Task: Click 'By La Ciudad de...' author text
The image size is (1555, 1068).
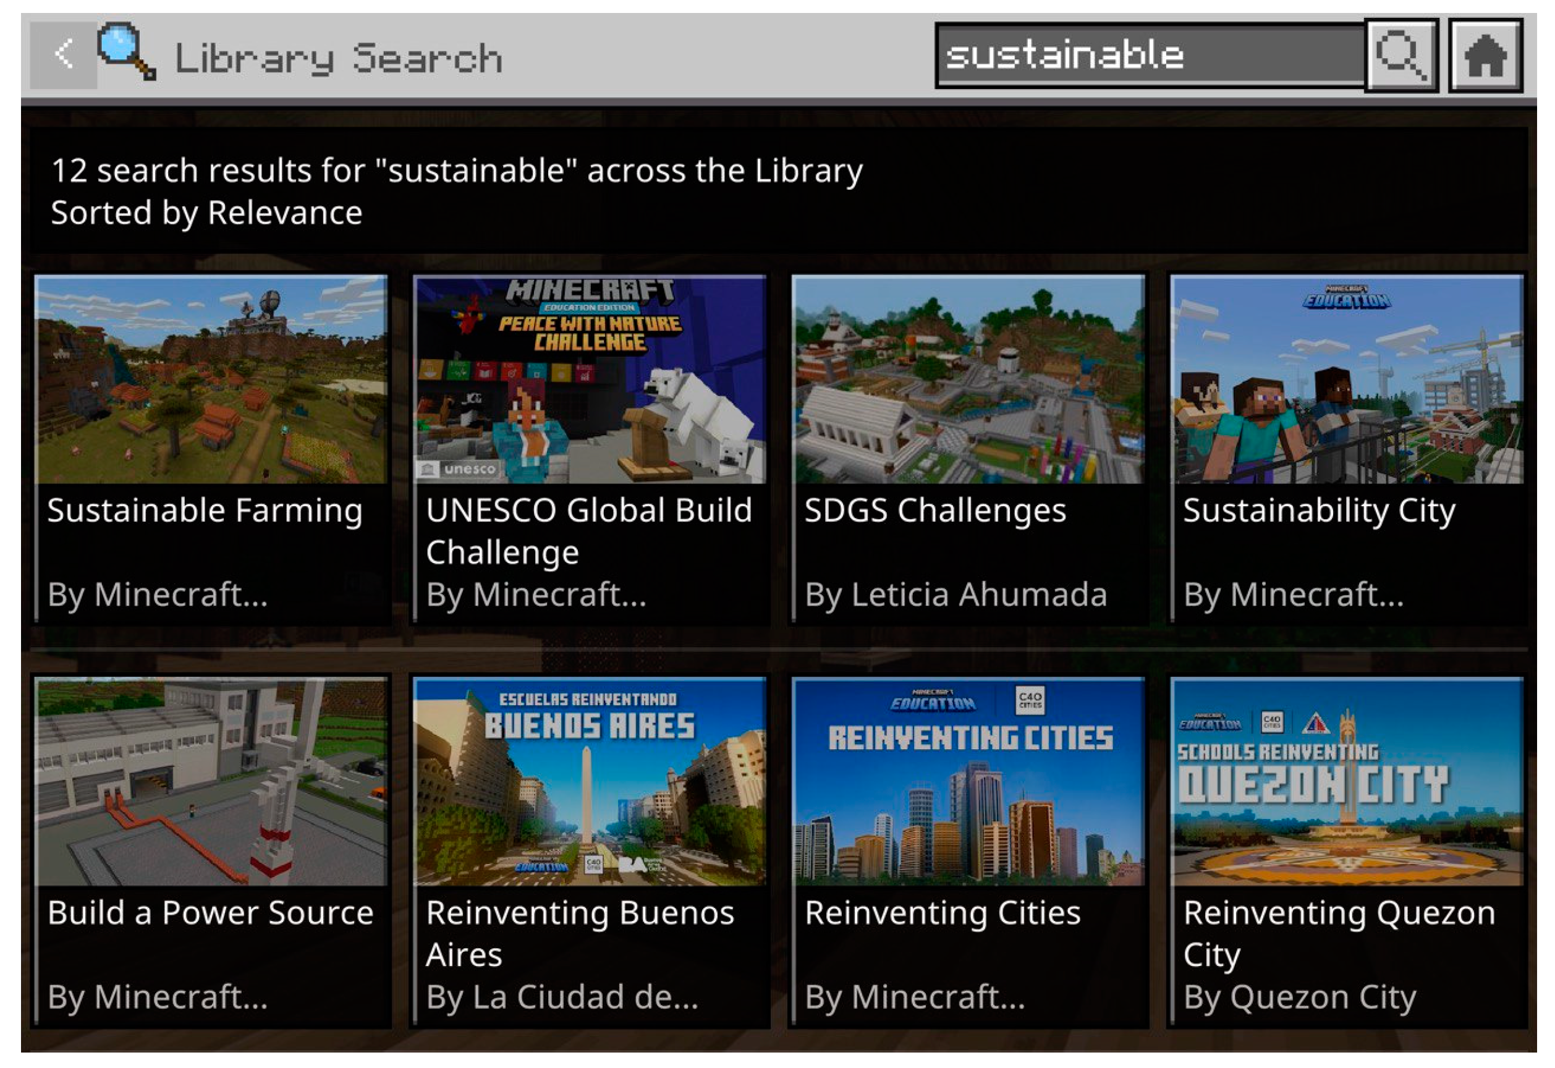Action: click(561, 997)
